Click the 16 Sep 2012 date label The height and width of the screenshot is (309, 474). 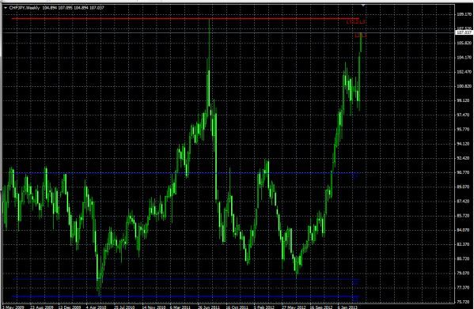click(x=320, y=307)
